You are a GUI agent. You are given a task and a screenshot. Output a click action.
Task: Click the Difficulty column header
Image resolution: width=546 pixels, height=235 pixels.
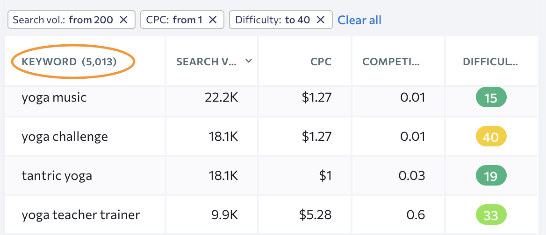click(x=490, y=62)
